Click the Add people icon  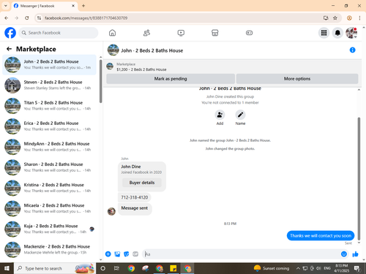tap(220, 115)
